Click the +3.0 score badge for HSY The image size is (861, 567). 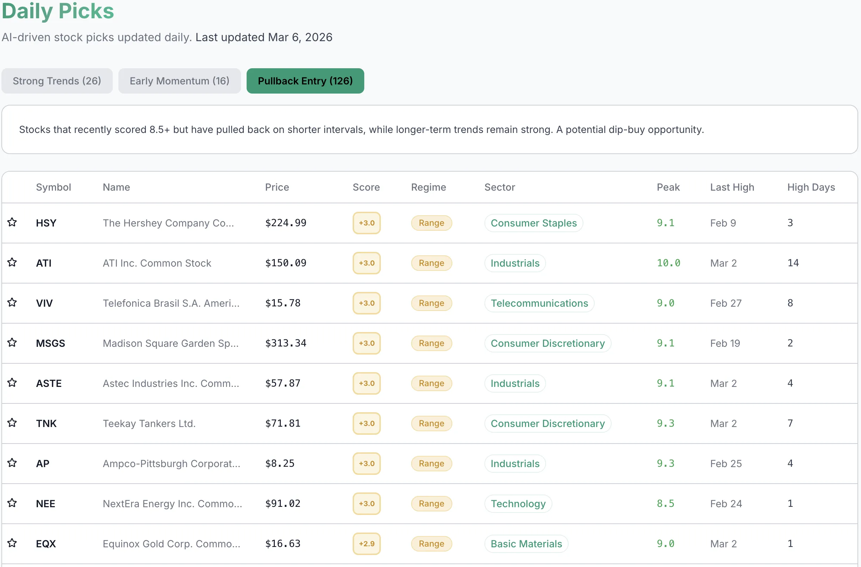tap(367, 223)
